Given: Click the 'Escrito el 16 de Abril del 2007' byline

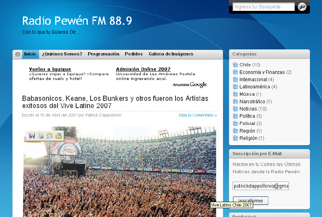Looking at the screenshot, I should 72,115.
